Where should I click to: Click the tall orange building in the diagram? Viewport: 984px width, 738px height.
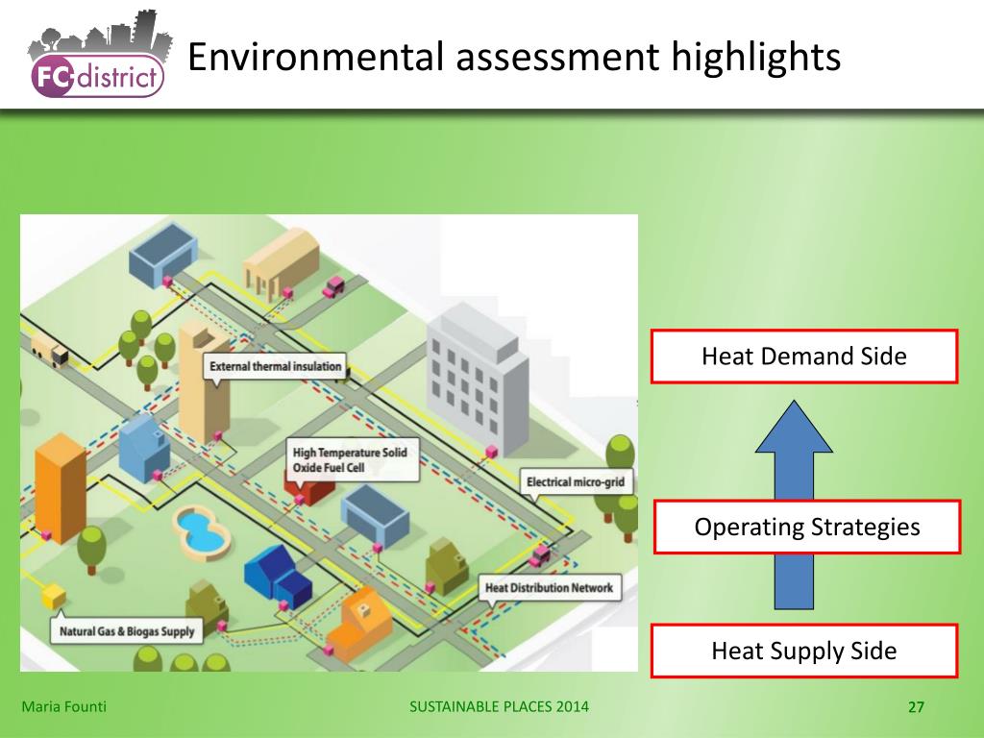60,487
